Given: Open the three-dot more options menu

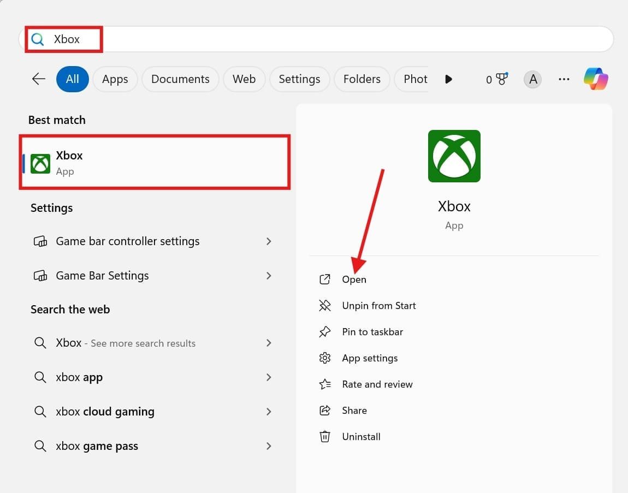Looking at the screenshot, I should click(564, 79).
